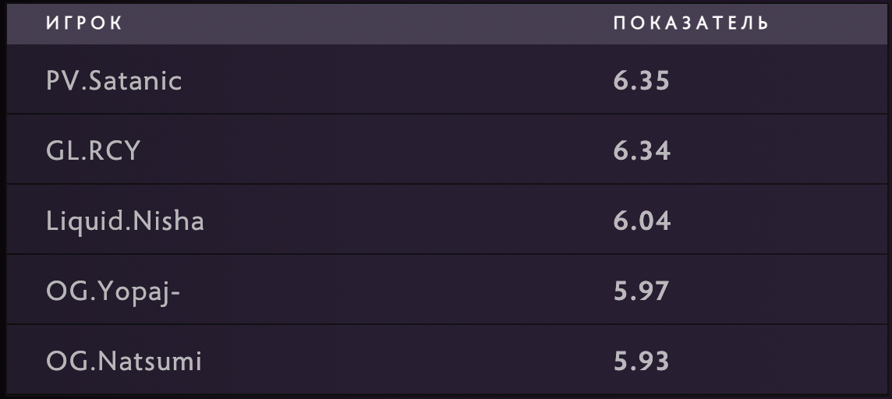Open player PV.Satanic

click(x=114, y=80)
